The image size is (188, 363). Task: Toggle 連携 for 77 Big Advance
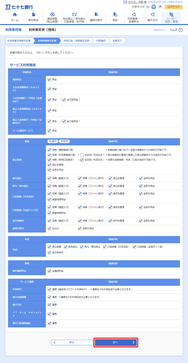(x=50, y=314)
